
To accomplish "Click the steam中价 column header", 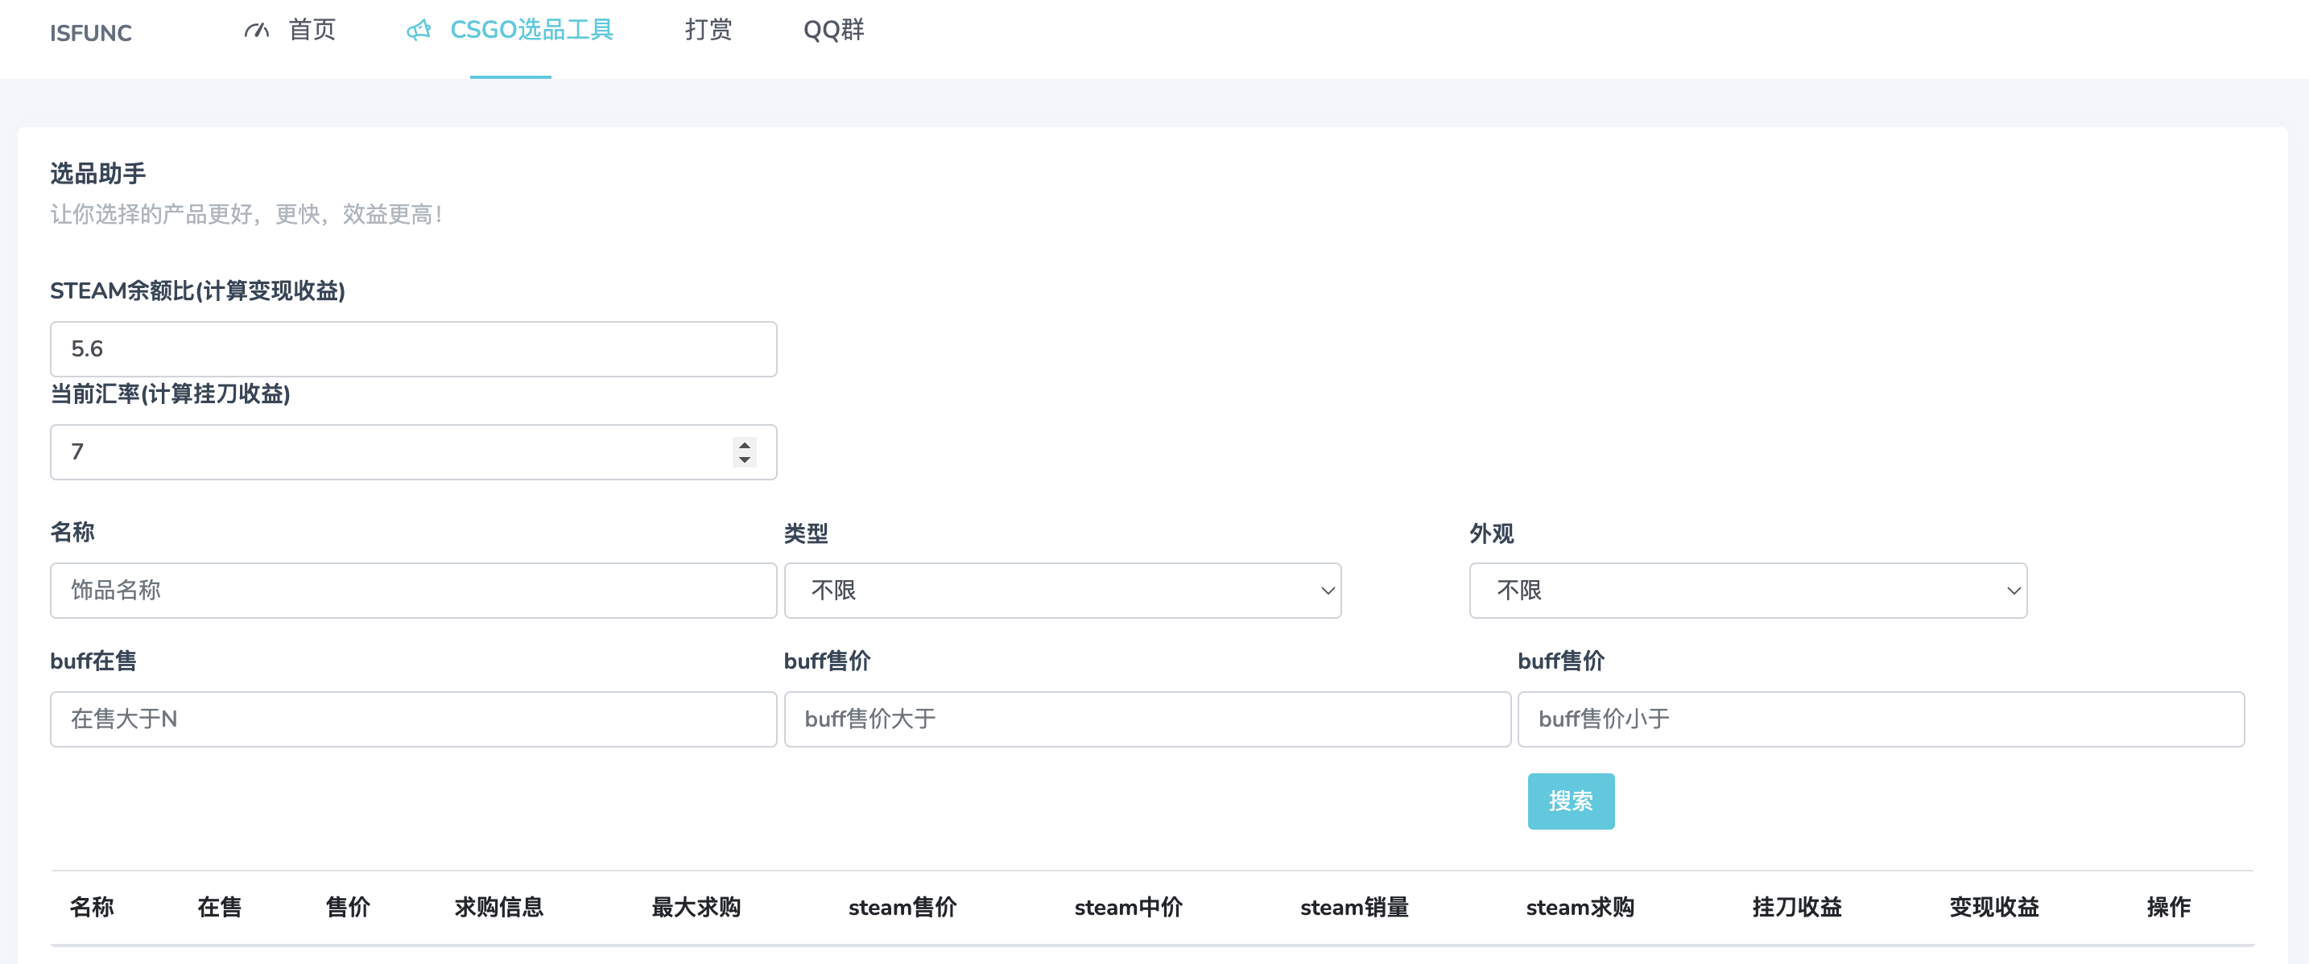I will coord(1129,907).
